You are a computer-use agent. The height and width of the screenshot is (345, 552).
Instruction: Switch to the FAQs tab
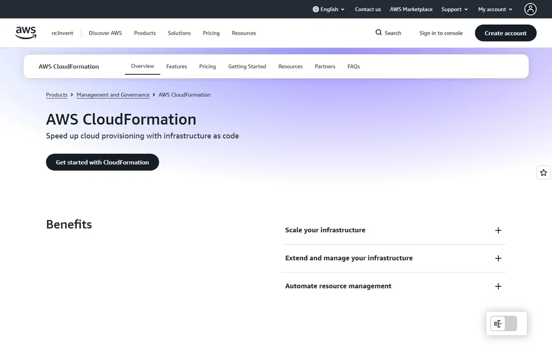[x=354, y=66]
